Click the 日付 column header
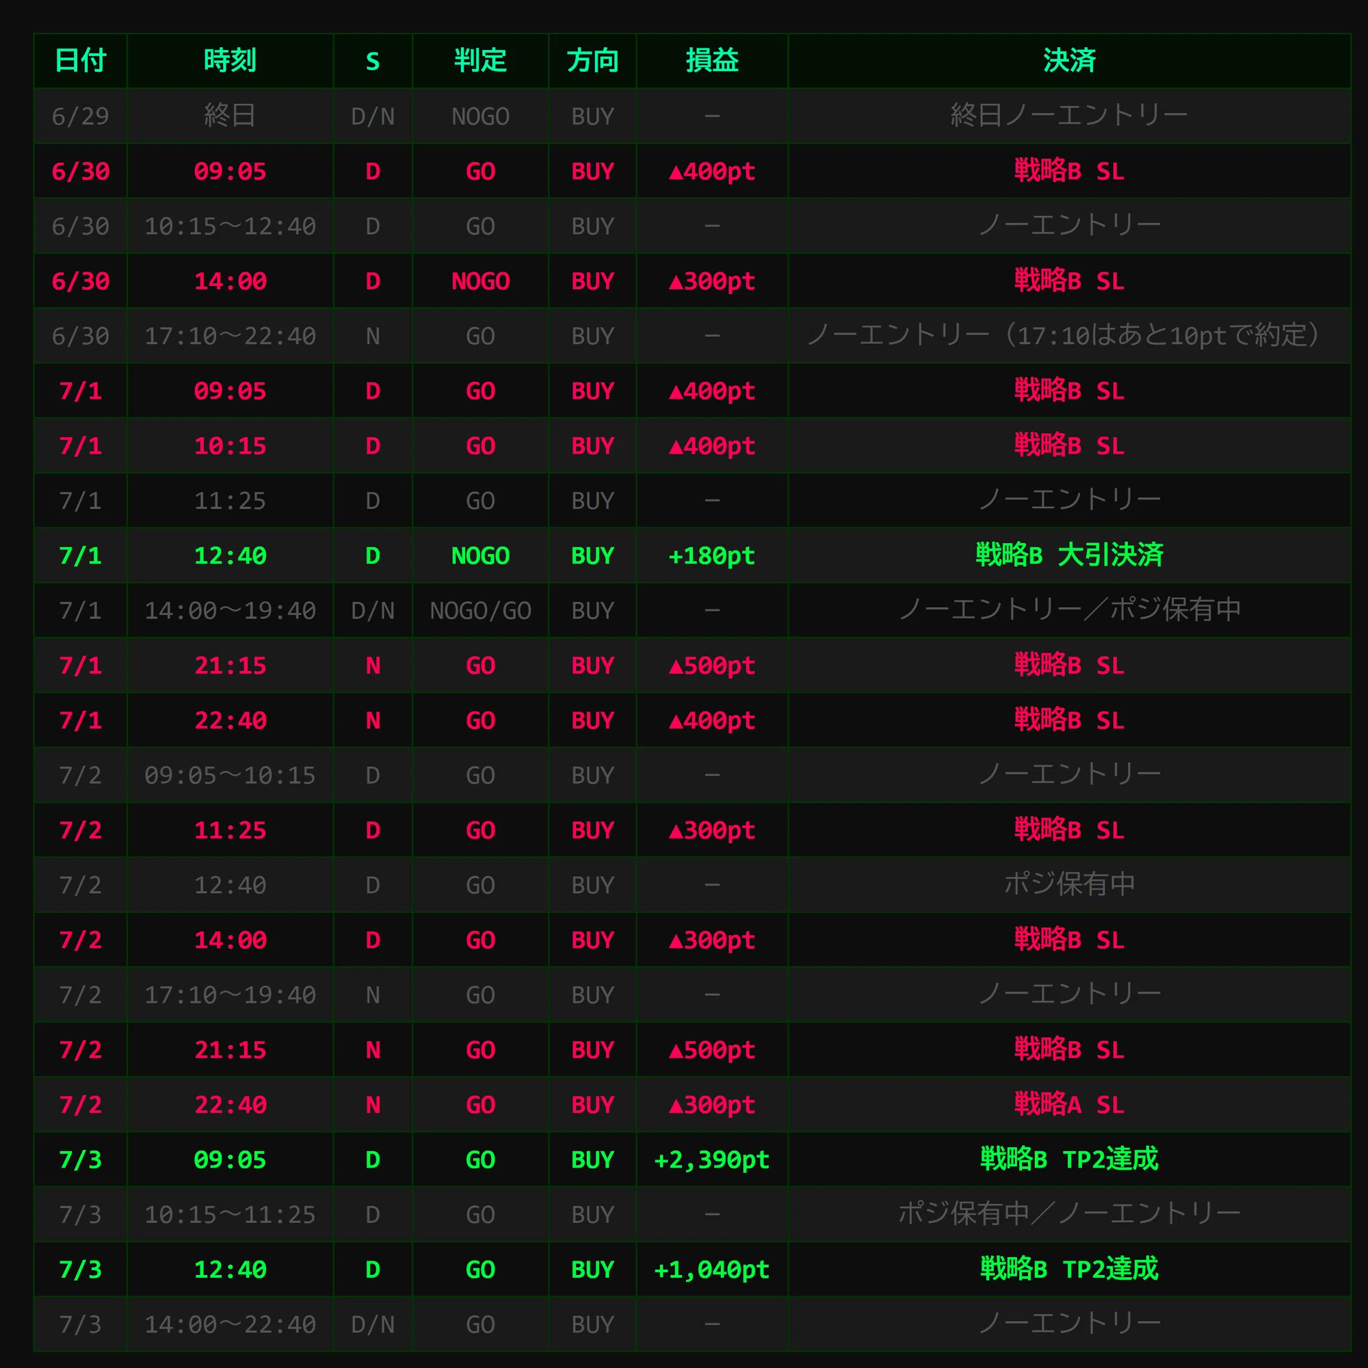Viewport: 1368px width, 1368px height. [81, 61]
